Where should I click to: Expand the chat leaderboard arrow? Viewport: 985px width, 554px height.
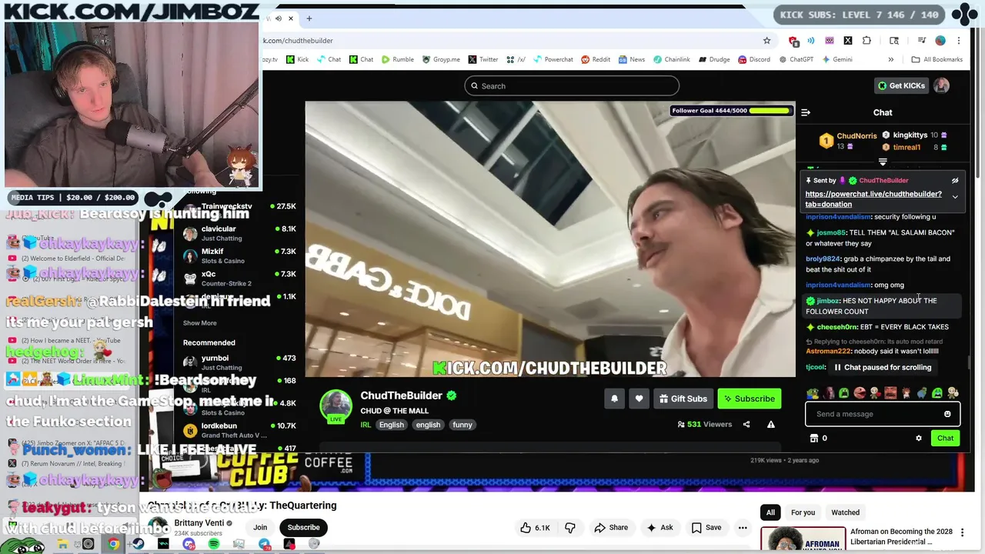(883, 162)
